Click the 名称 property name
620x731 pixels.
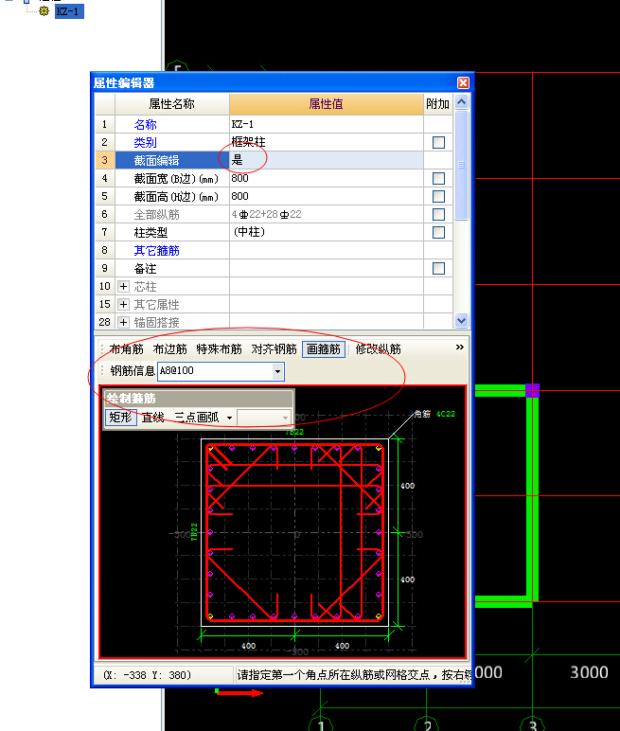point(145,124)
